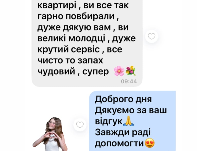This screenshot has width=197, height=151.
Task: Click the 09:44 message timestamp
Action: (x=129, y=82)
